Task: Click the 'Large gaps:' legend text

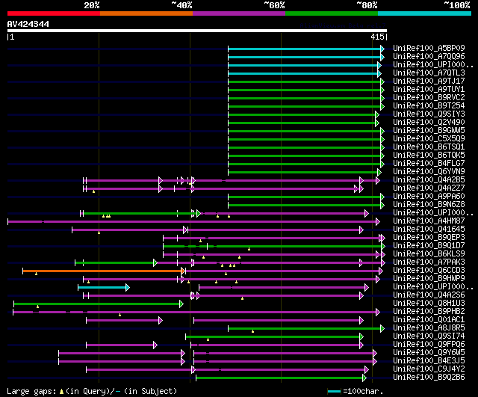Action: 32,391
